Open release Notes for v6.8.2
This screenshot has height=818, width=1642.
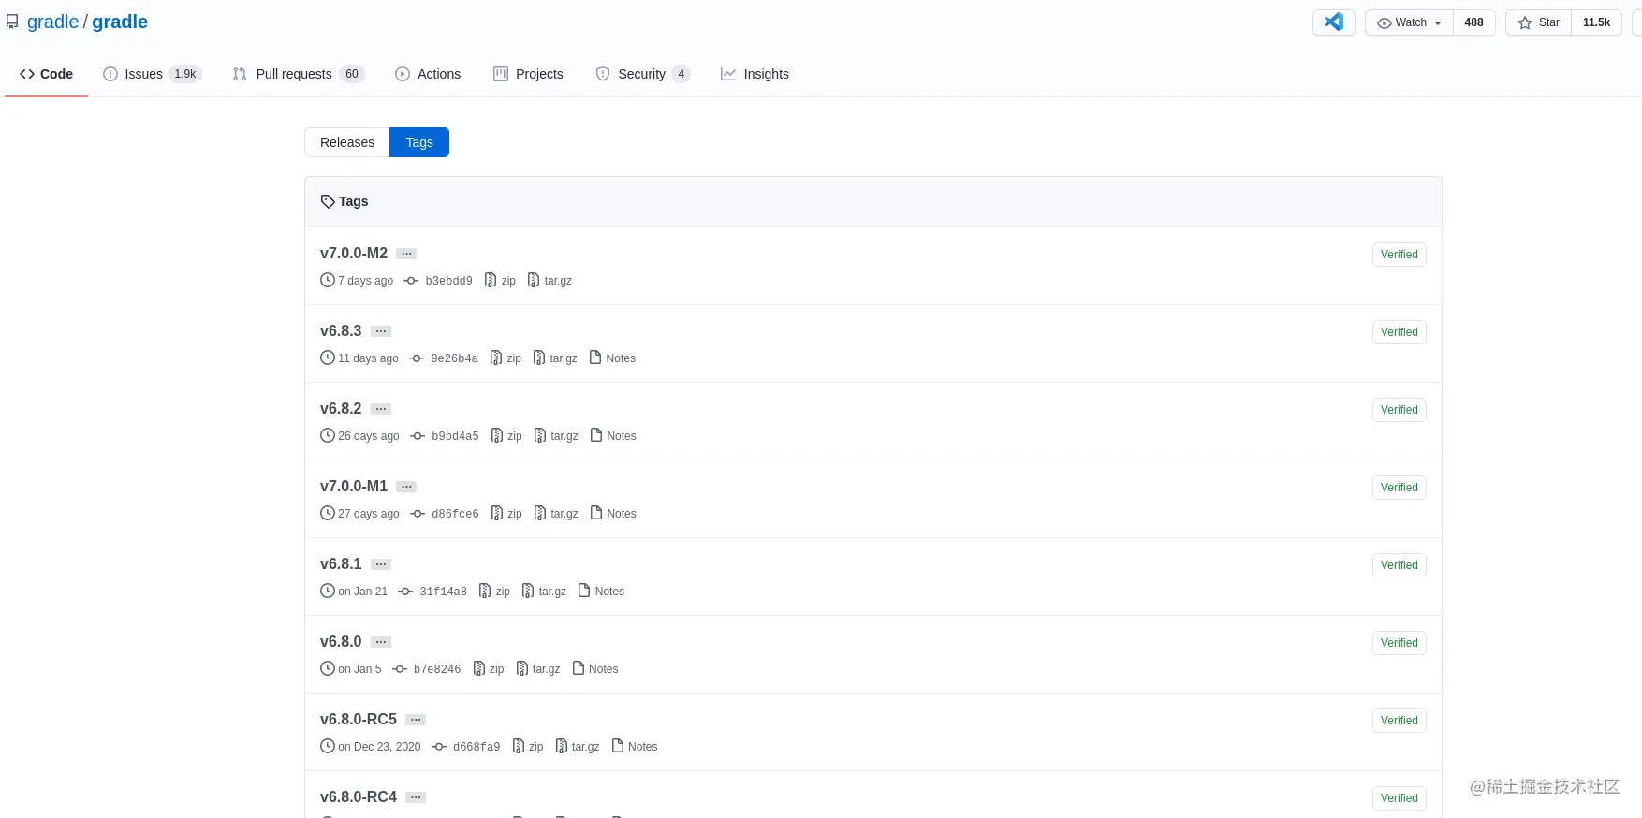coord(613,436)
